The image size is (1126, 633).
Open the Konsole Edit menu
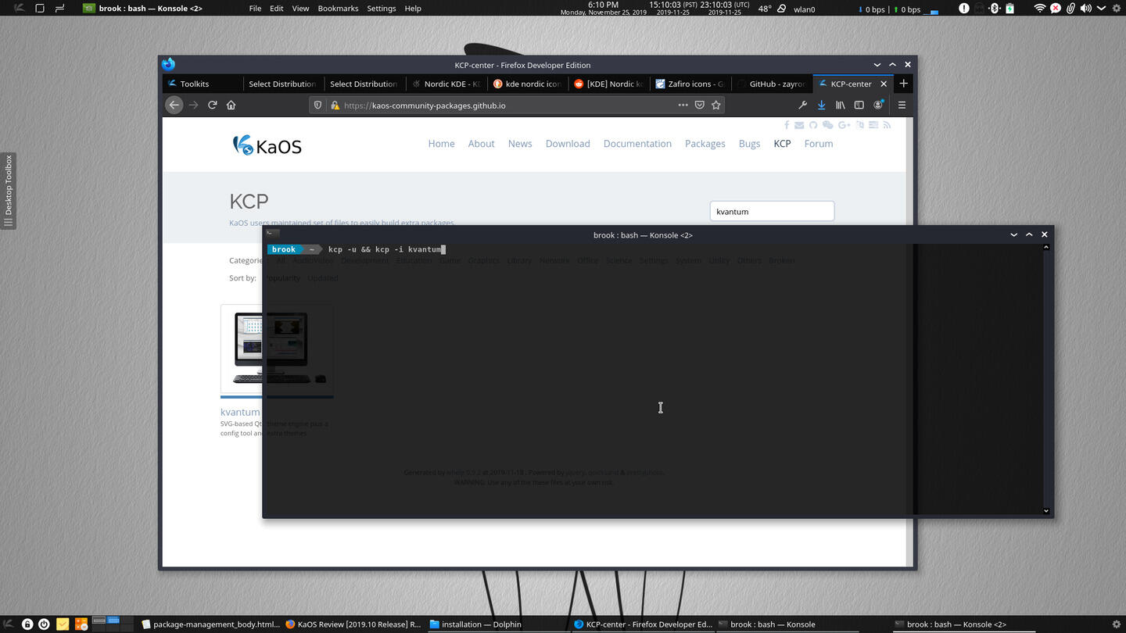pyautogui.click(x=277, y=9)
